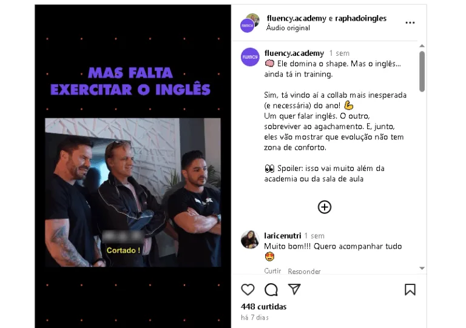This screenshot has height=328, width=466.
Task: Click Áudio original link
Action: (288, 28)
